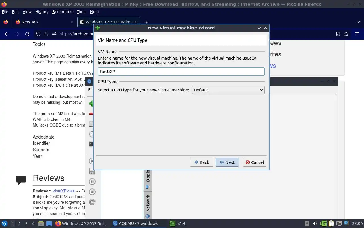
Task: Open the File menu in Firefox
Action: point(5,12)
